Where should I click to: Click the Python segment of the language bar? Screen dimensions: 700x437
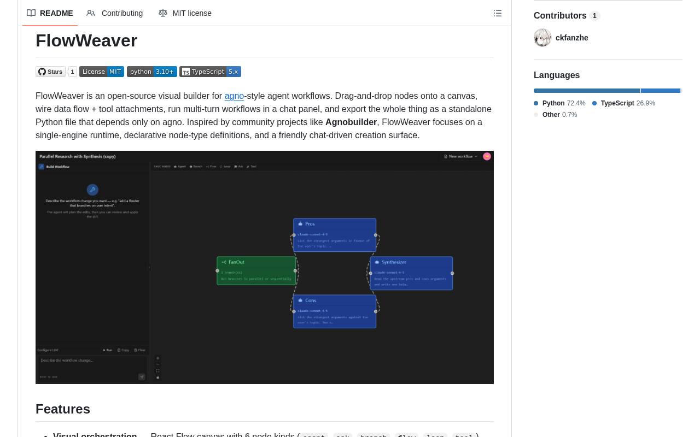point(587,91)
